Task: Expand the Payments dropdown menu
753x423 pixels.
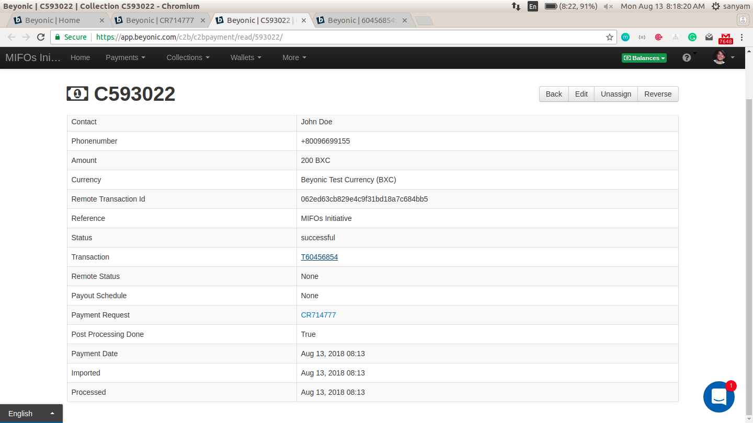Action: [125, 57]
